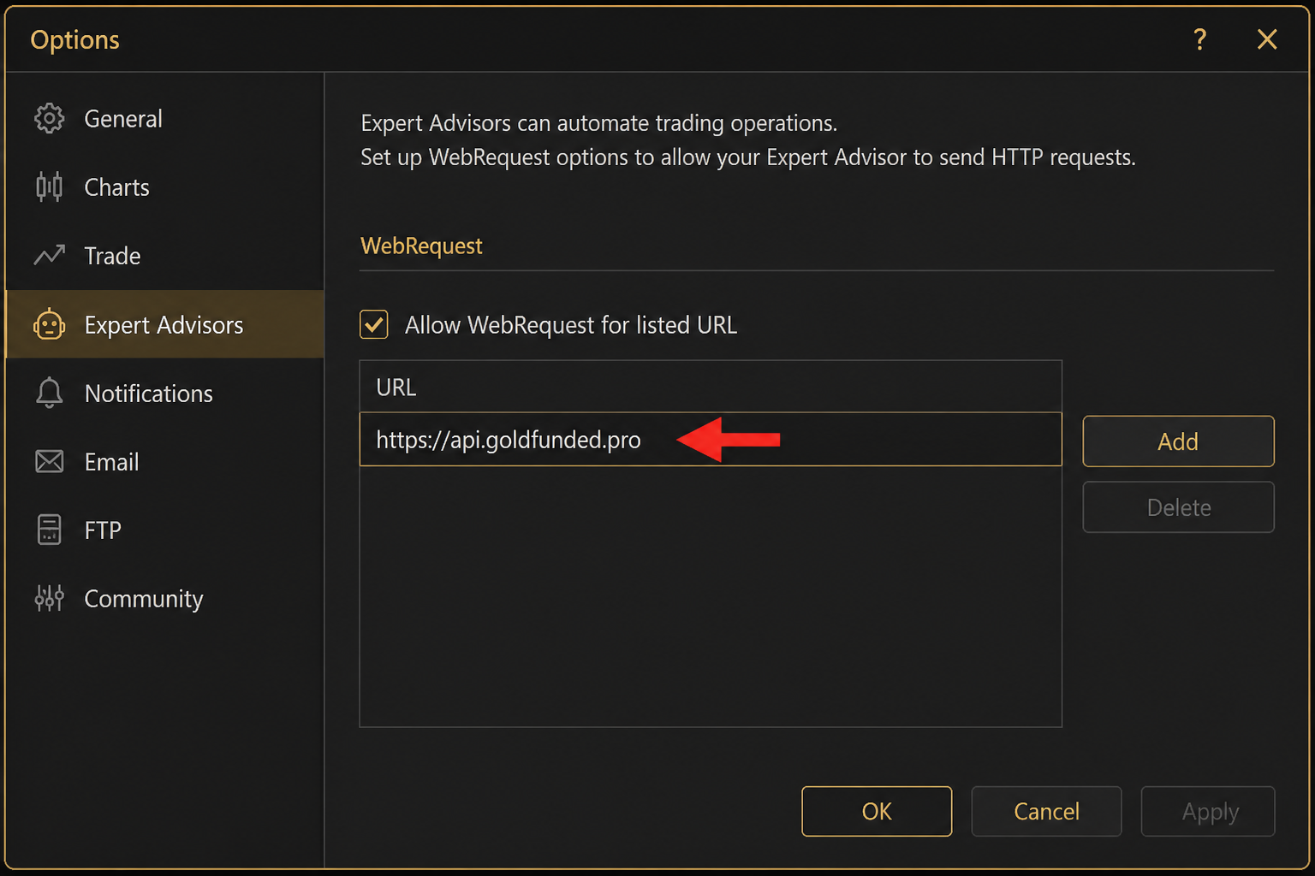
Task: Go to the Trade settings
Action: click(x=165, y=255)
